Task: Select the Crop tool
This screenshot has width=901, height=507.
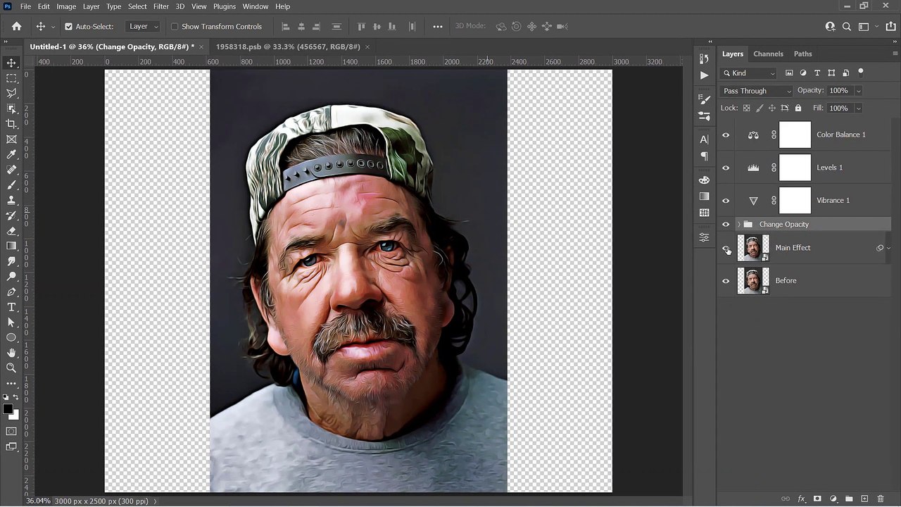Action: (x=11, y=124)
